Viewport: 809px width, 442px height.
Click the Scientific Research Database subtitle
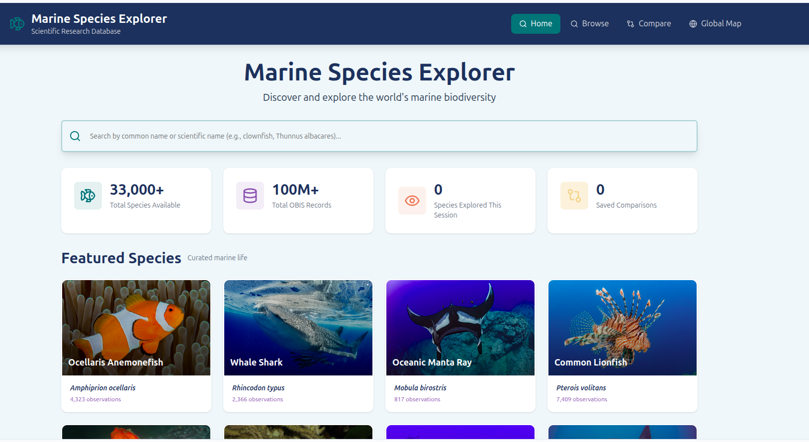[76, 31]
